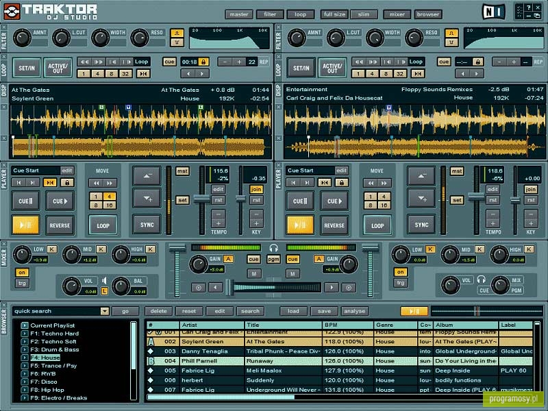This screenshot has width=548, height=411.
Task: Click deck B pitch bend down arrow button
Action: pos(421,176)
